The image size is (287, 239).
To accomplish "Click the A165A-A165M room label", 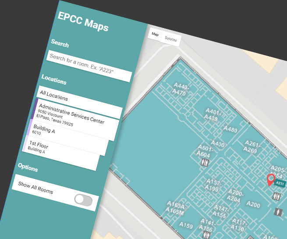I will (176, 207).
